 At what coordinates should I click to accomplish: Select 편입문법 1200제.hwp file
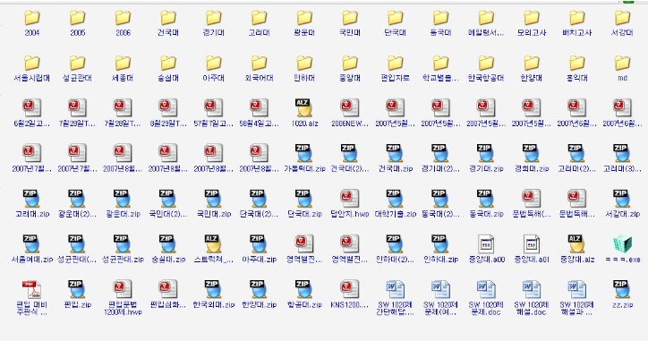click(x=123, y=298)
